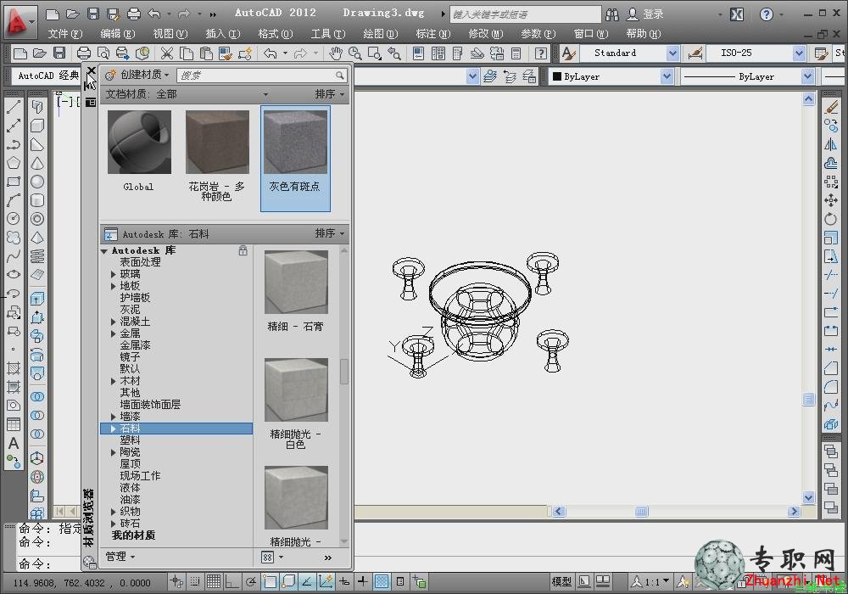
Task: Open 排序 dropdown for Autodesk 库
Action: coord(329,233)
